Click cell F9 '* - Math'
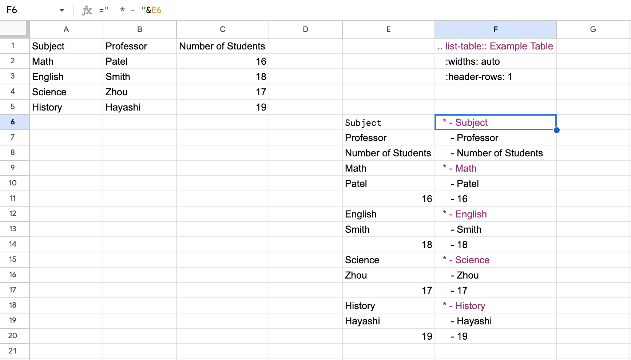This screenshot has height=360, width=631. [496, 168]
